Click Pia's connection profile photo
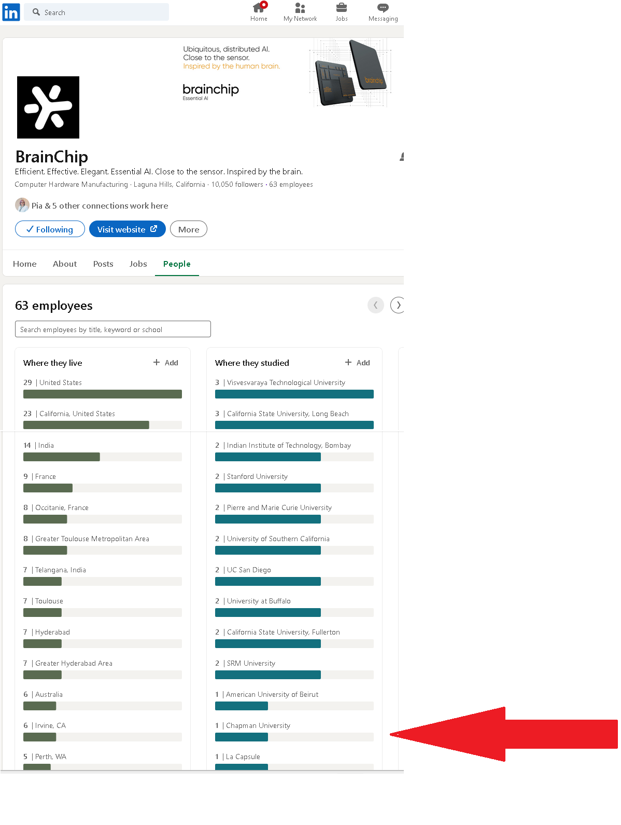This screenshot has height=825, width=621. point(22,205)
